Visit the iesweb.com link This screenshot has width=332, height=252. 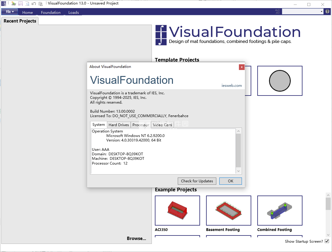231,86
